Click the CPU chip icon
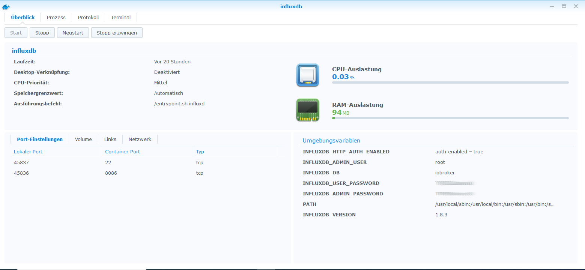 [x=308, y=75]
